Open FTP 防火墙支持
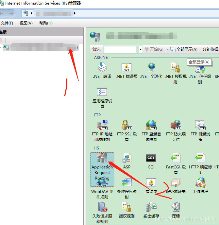 pyautogui.click(x=176, y=131)
